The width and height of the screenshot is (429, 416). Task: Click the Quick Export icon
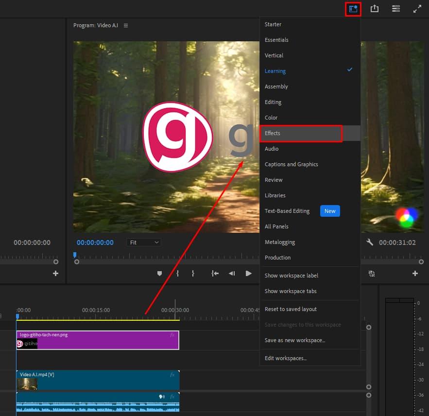[x=374, y=8]
